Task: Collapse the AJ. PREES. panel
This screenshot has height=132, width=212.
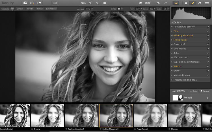Action: click(x=172, y=91)
